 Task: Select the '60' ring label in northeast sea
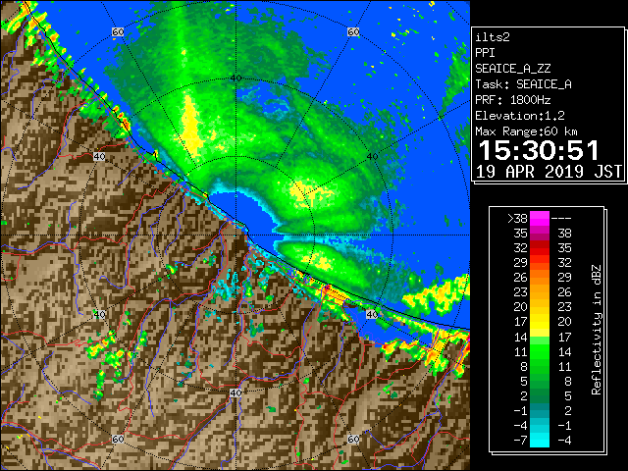(x=353, y=31)
